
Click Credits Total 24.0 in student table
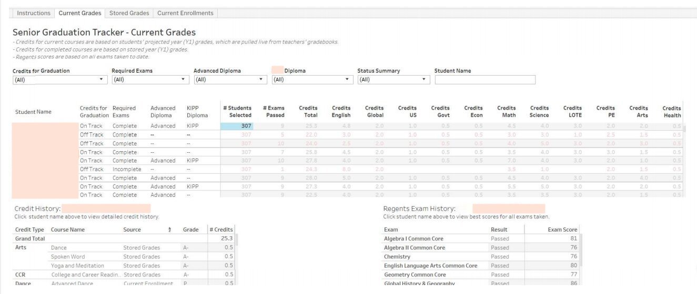pos(312,143)
